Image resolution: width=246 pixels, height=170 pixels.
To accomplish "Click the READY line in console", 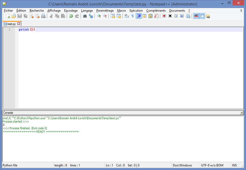I will point(41,132).
